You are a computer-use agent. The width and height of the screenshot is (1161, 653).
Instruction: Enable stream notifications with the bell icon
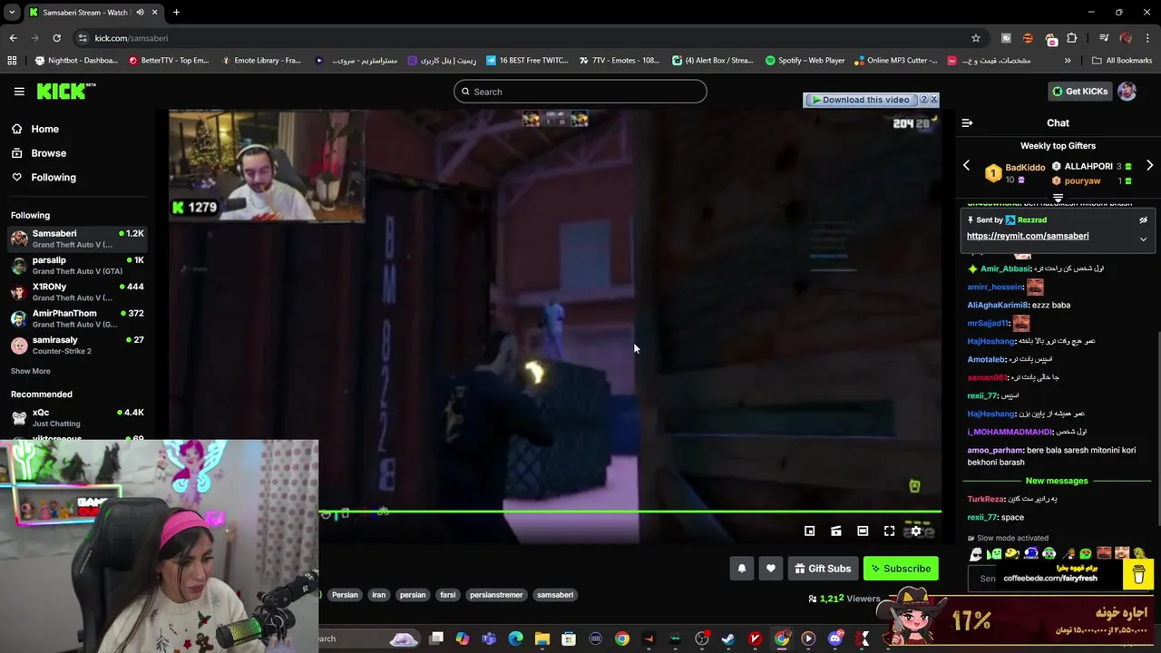(741, 569)
